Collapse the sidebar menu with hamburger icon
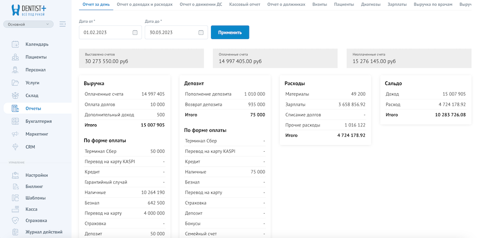 [x=63, y=24]
